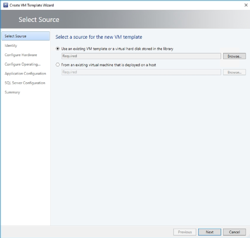Viewport: 250px width, 238px height.
Task: Open the Identity step
Action: click(x=11, y=46)
